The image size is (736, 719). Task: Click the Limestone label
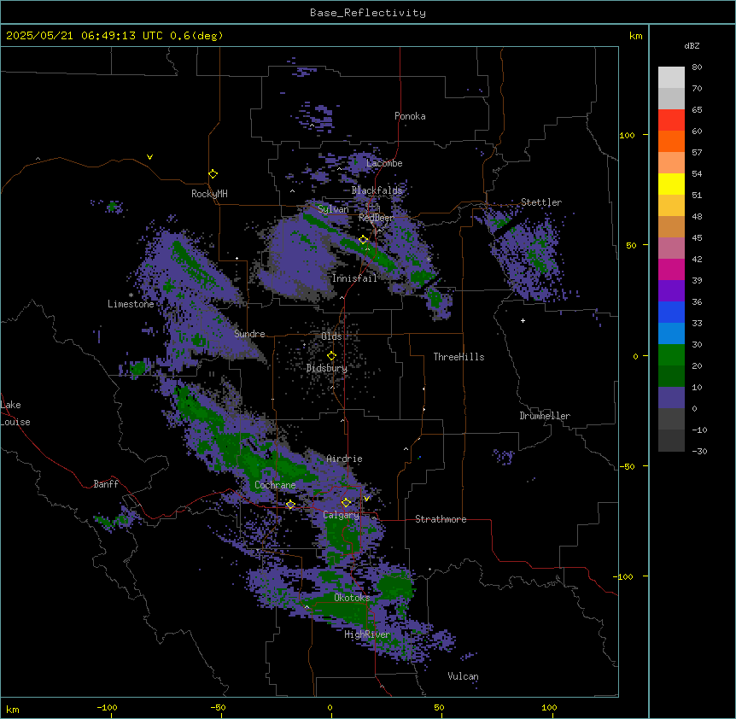tap(131, 304)
